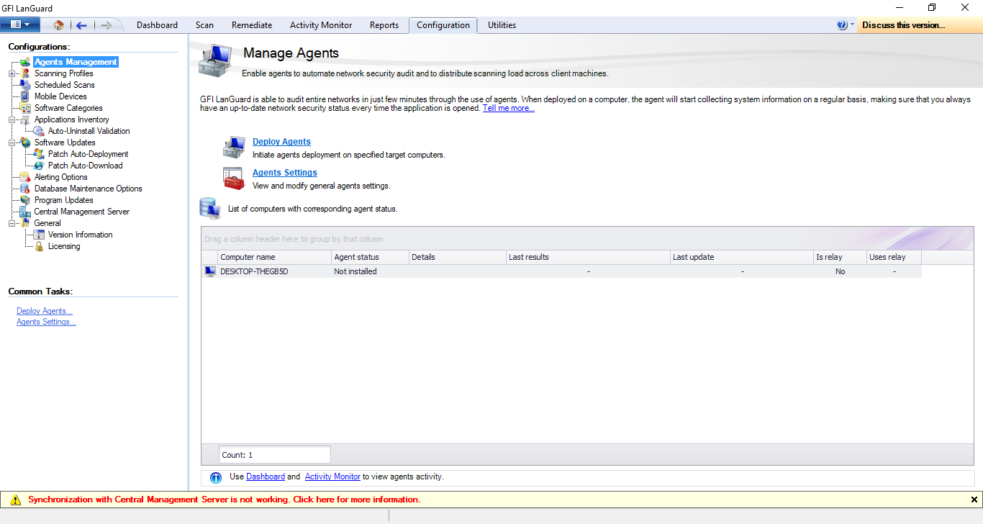This screenshot has width=983, height=524.
Task: Open the Dashboard tab
Action: [x=157, y=25]
